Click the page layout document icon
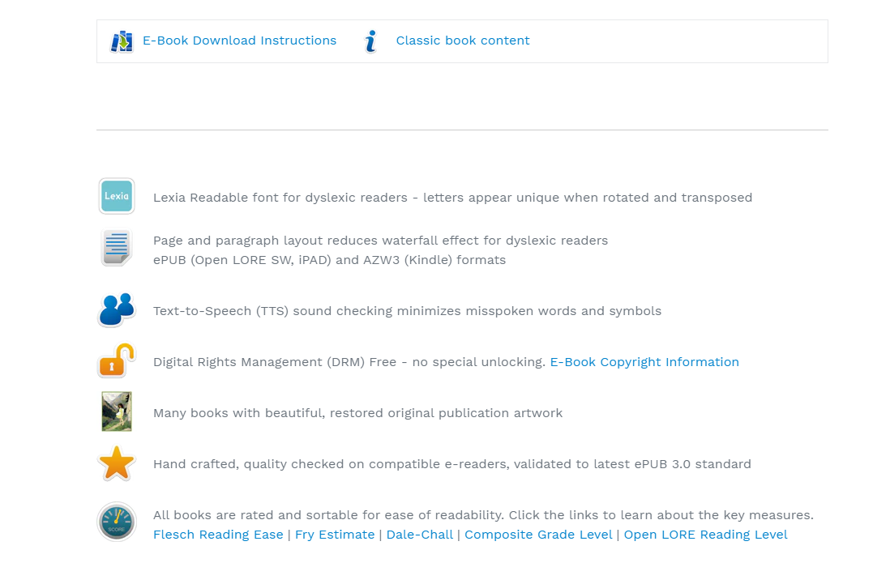The image size is (890, 567). point(117,248)
